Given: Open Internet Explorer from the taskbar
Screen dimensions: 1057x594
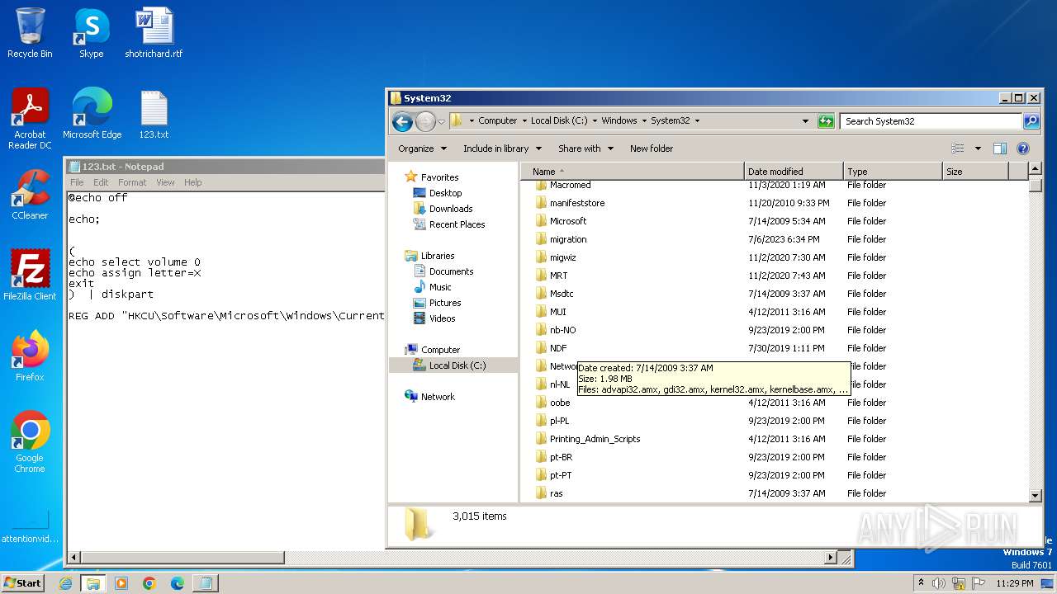Looking at the screenshot, I should pos(66,583).
